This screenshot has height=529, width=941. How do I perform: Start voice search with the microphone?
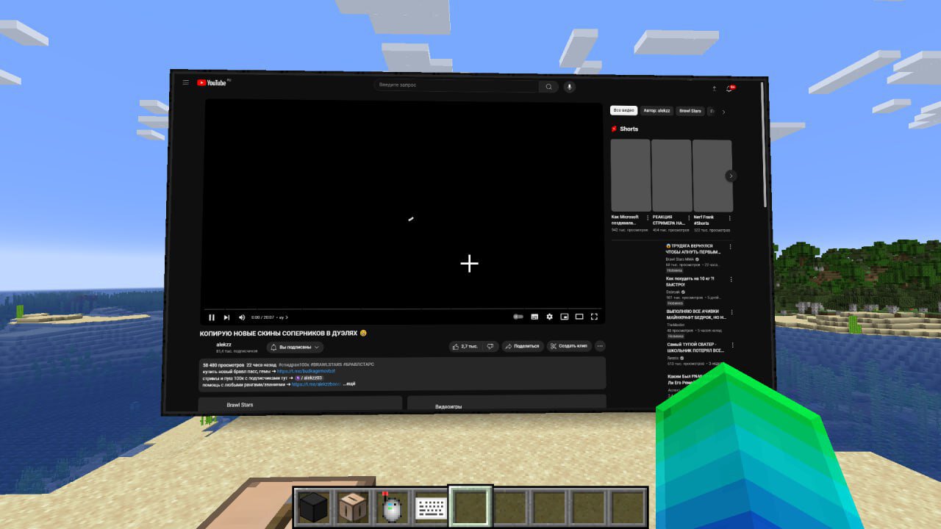coord(569,87)
